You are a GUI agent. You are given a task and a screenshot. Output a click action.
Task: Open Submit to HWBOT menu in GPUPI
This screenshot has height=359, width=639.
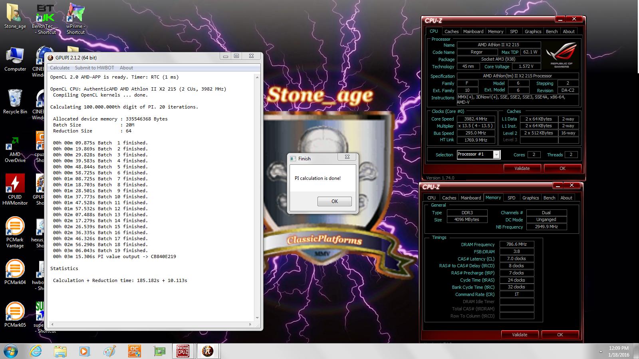[95, 68]
